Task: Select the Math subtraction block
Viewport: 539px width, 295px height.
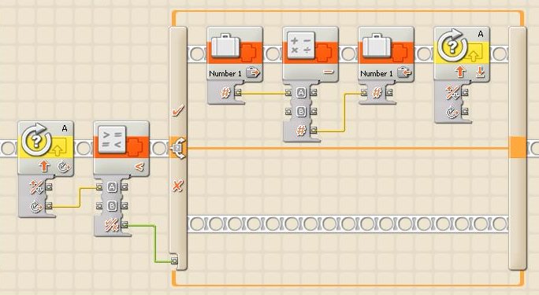Action: click(x=310, y=54)
